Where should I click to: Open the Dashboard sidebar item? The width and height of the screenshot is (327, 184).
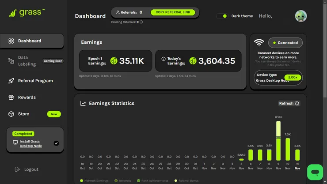[x=32, y=41]
